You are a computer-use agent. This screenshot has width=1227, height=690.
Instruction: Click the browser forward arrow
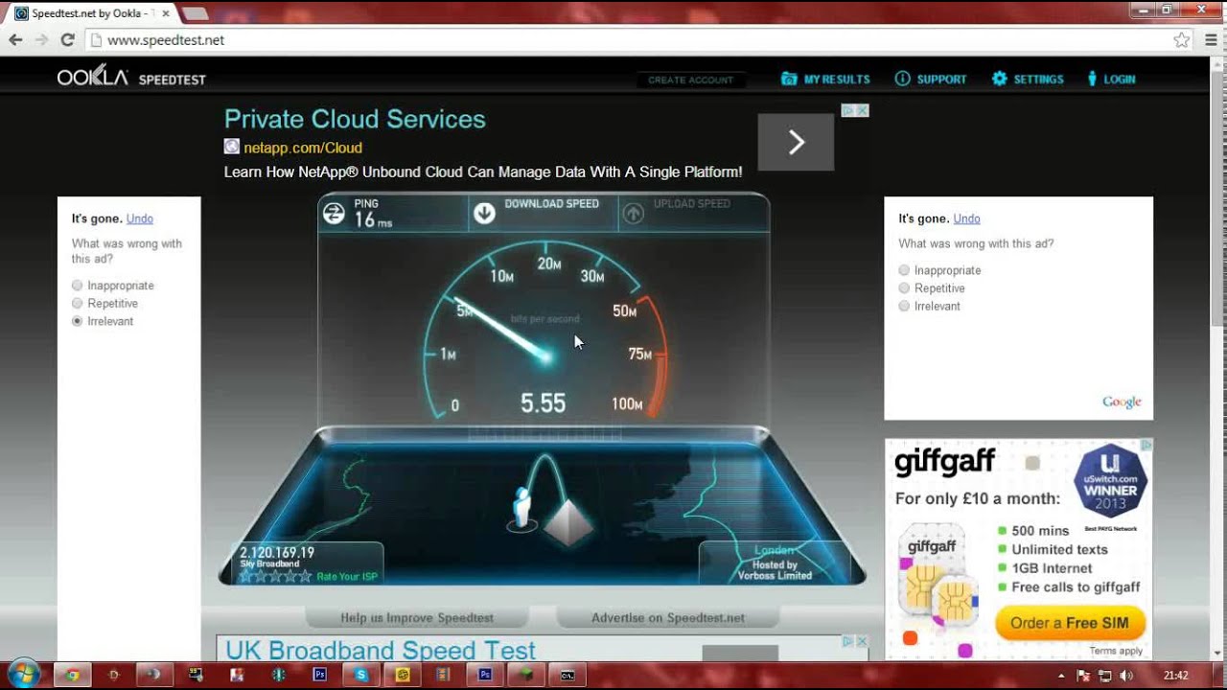pos(41,40)
